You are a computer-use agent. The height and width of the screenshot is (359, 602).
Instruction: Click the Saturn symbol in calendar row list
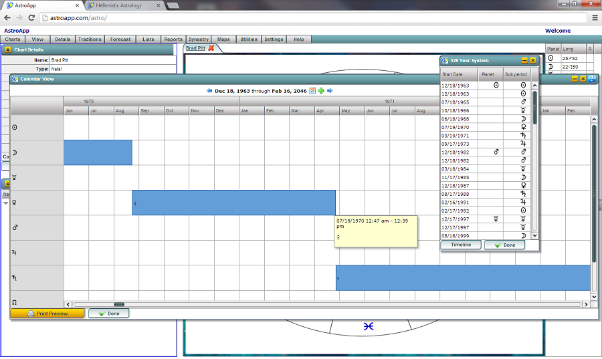[15, 278]
